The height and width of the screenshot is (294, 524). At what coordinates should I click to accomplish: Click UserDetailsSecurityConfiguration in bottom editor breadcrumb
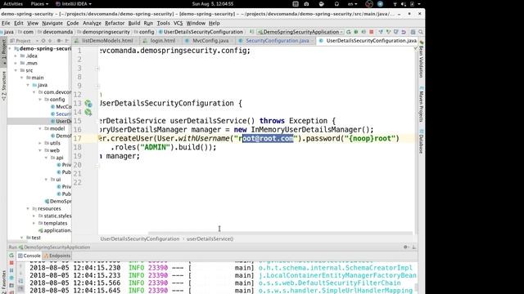(140, 239)
